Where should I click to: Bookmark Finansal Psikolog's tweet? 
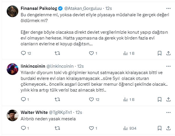160,53
